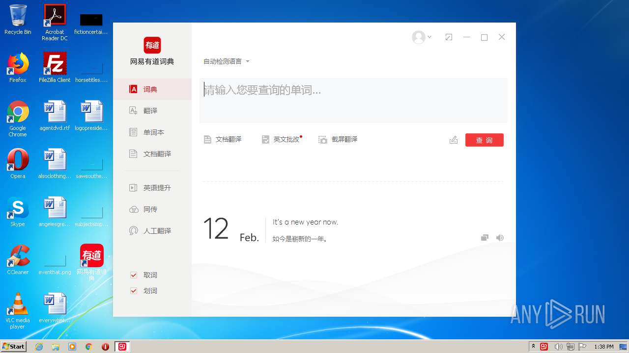Toggle the 取词 checkbox
Screen dimensions: 629x353
[133, 275]
